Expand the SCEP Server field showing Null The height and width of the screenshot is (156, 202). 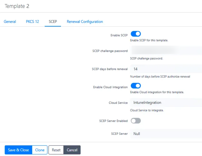[166, 133]
